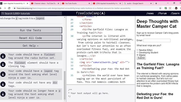This screenshot has height=102, width=181.
Task: Select the Newbie Kitten radio button
Action: click(137, 50)
